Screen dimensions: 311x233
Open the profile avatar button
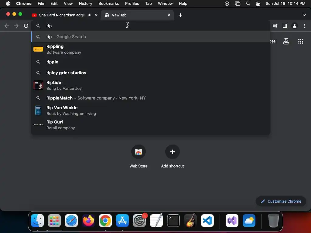click(x=295, y=26)
